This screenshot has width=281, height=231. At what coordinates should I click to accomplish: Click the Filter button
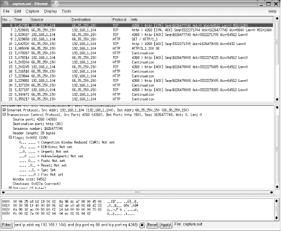7,225
